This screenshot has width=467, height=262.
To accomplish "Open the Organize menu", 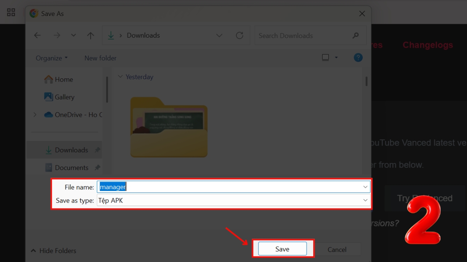I will point(51,58).
